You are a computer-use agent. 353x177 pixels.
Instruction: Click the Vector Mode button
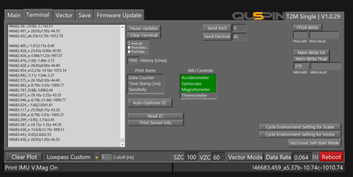coord(245,157)
